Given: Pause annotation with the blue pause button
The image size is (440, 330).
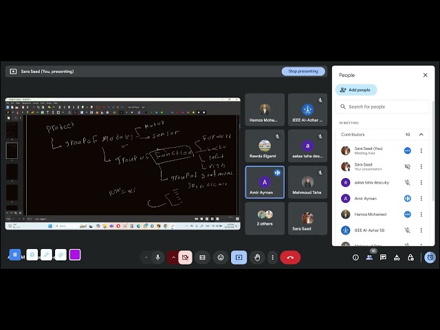Looking at the screenshot, I should 15,255.
